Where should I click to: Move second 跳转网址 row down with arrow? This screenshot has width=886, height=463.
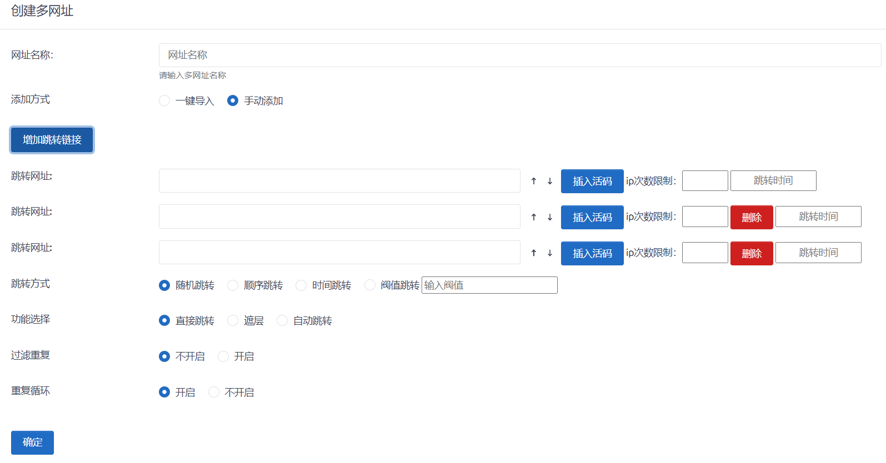[550, 217]
